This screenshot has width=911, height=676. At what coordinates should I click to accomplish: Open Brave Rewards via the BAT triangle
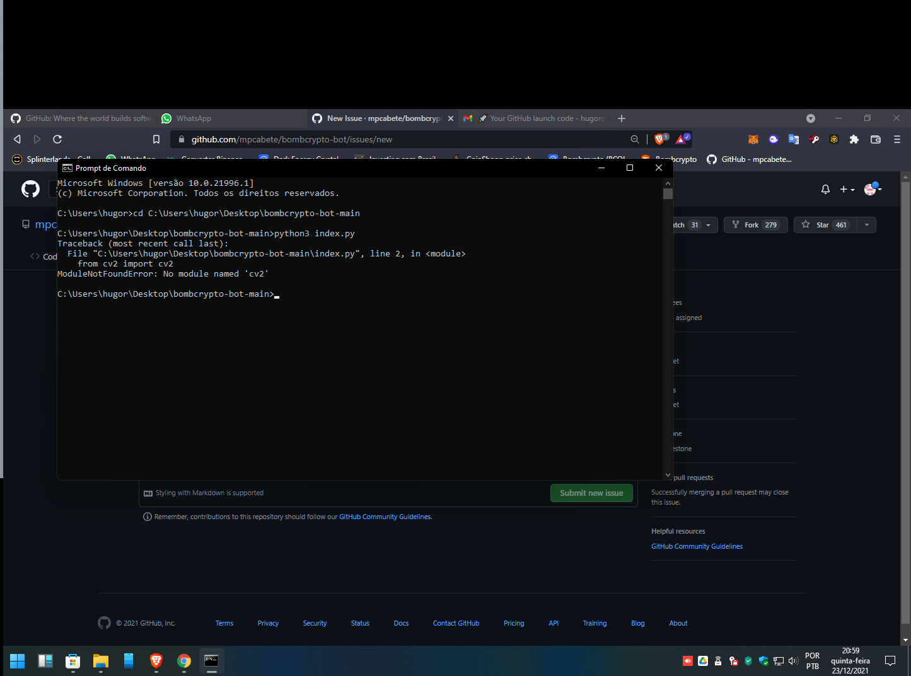(681, 139)
